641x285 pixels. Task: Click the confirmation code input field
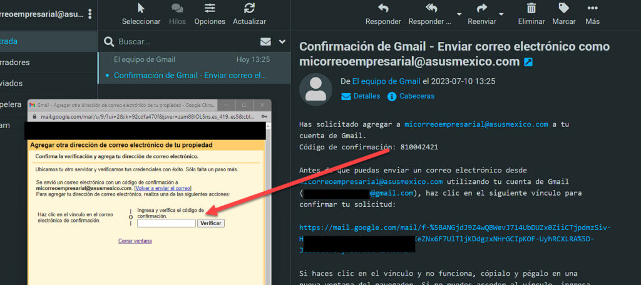coord(167,223)
